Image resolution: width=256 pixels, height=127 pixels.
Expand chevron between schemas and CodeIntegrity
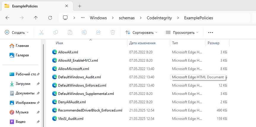click(141, 18)
